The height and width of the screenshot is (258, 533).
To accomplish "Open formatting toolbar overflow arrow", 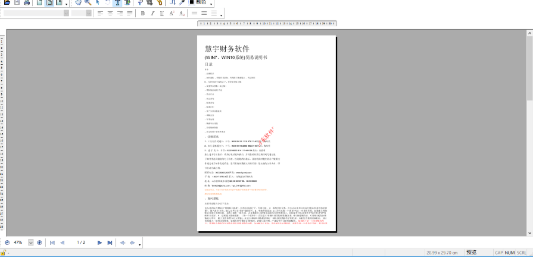I will point(222,15).
